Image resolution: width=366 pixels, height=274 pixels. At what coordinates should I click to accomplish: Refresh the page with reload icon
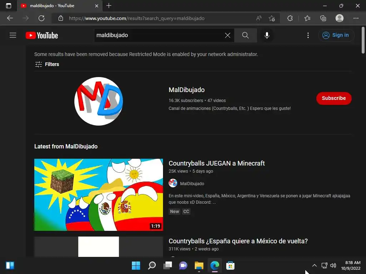point(41,18)
